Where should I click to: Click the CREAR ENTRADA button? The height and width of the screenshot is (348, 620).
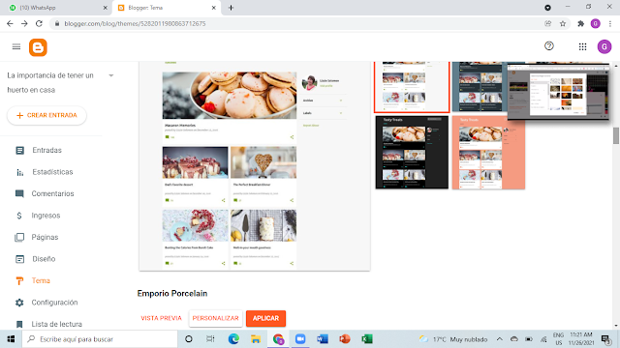46,115
